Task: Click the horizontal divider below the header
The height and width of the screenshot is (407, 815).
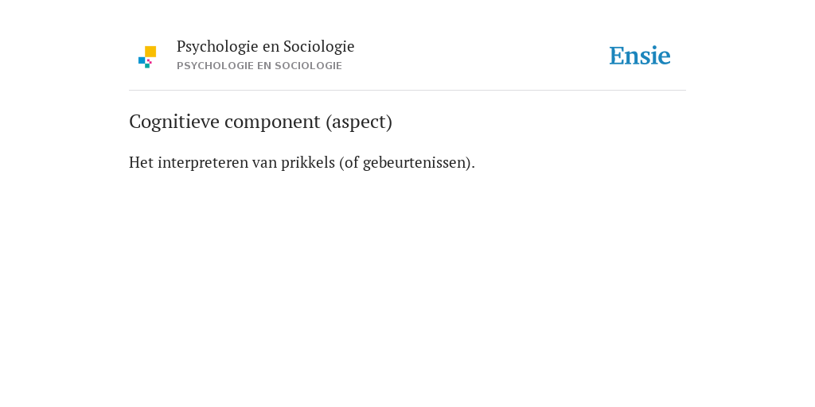Action: 407,91
